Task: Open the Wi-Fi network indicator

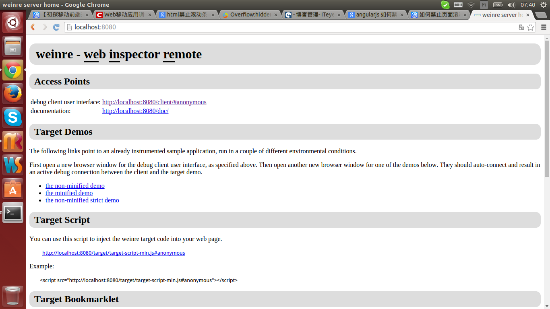Action: click(x=471, y=5)
